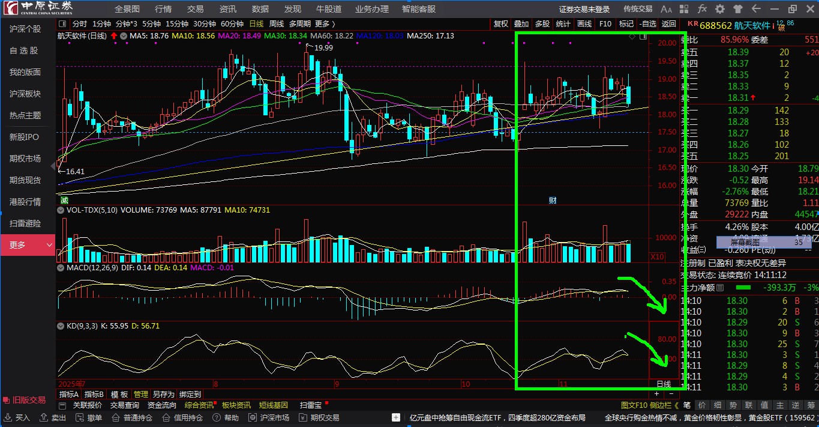Screen dimensions: 819x427
Task: Click 证券交易未登录 login link
Action: tap(584, 9)
